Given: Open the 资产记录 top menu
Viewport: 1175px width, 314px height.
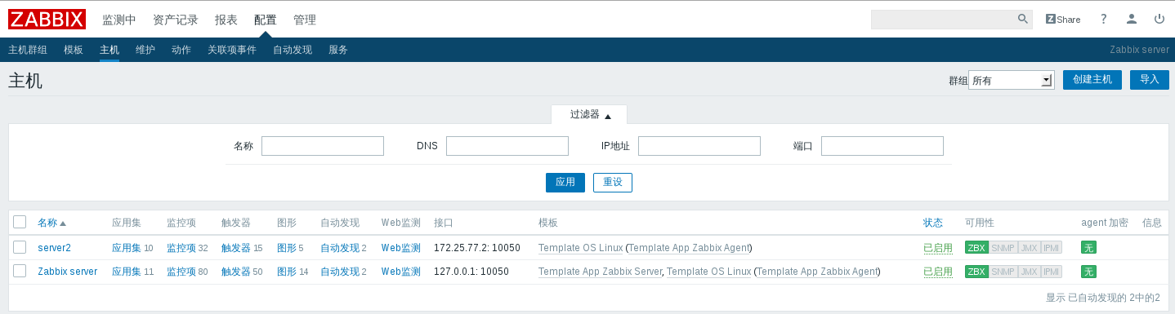Looking at the screenshot, I should coord(176,20).
